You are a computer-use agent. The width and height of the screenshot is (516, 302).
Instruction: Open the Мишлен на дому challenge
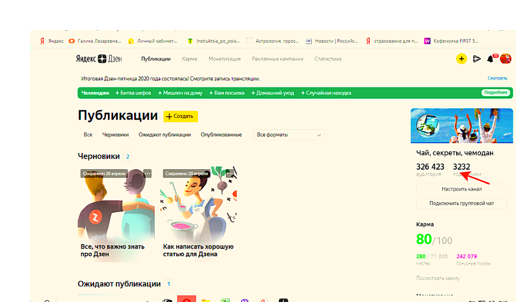[180, 93]
